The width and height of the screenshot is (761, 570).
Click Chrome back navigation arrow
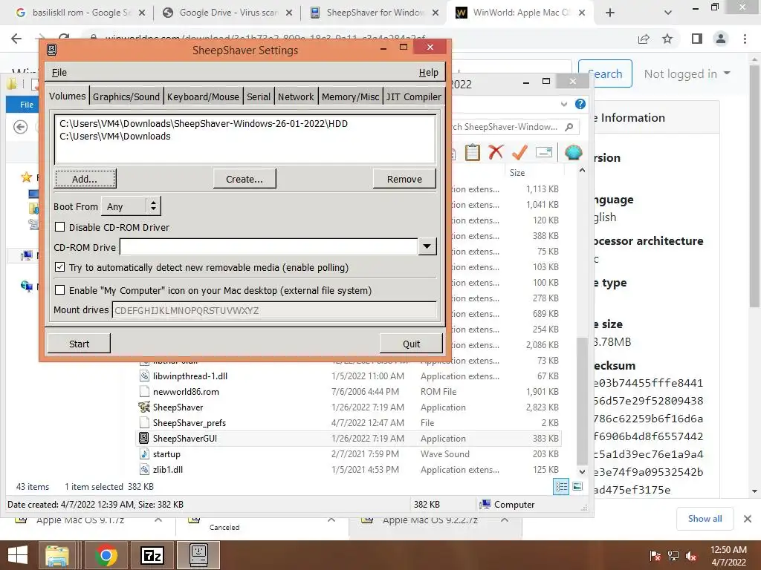[x=16, y=39]
